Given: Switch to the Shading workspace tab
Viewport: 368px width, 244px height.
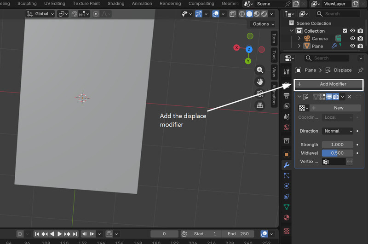Looking at the screenshot, I should 116,4.
